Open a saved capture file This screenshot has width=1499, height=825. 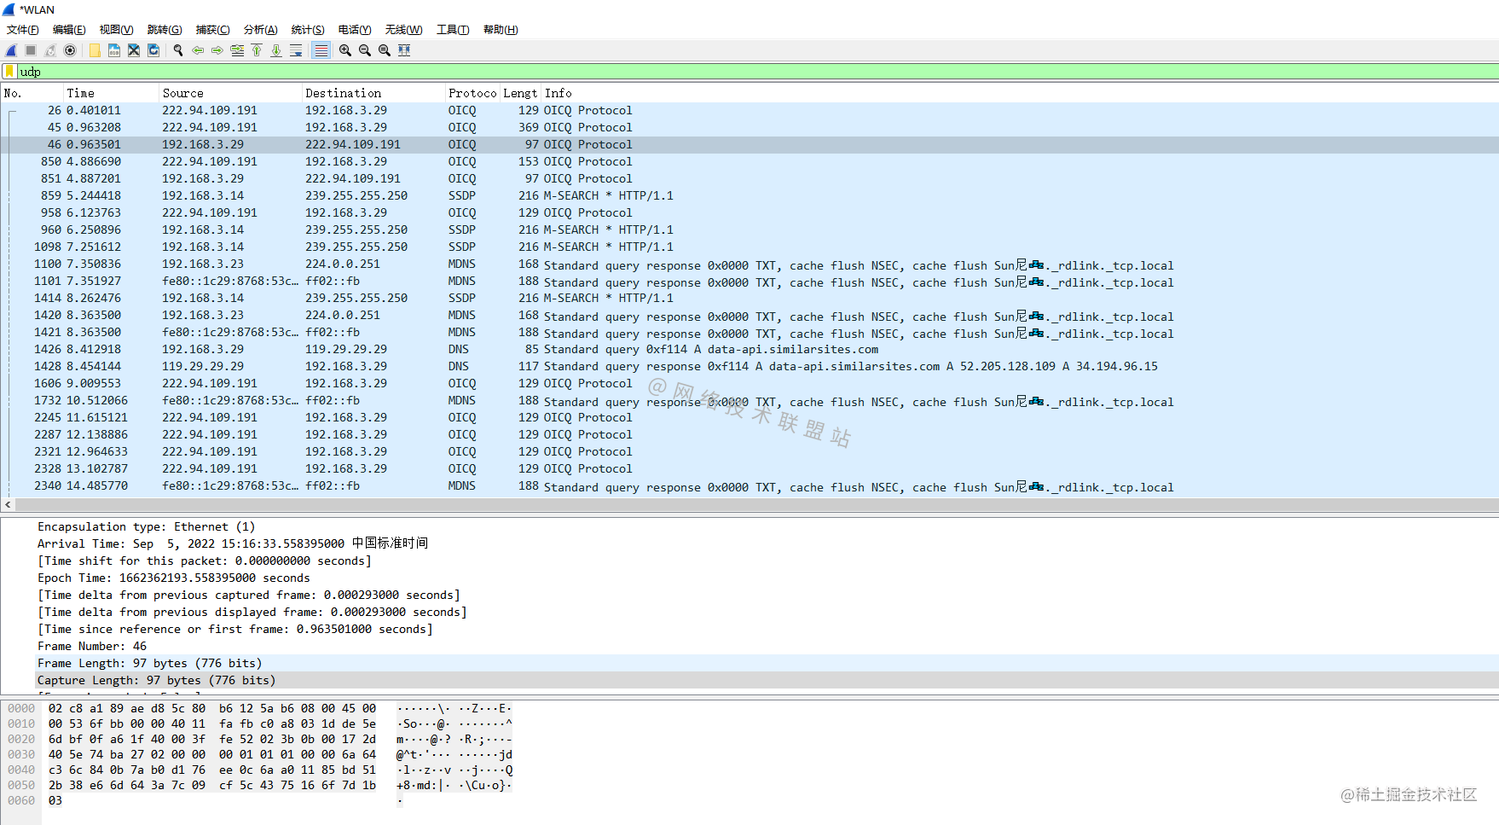94,50
